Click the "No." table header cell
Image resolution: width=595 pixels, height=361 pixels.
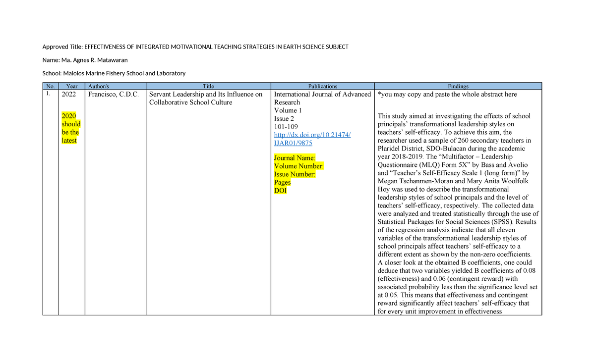point(50,86)
